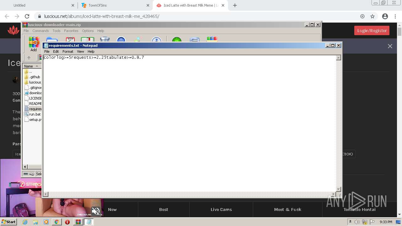The width and height of the screenshot is (402, 226).
Task: Click Chrome forward arrow
Action: 17,16
